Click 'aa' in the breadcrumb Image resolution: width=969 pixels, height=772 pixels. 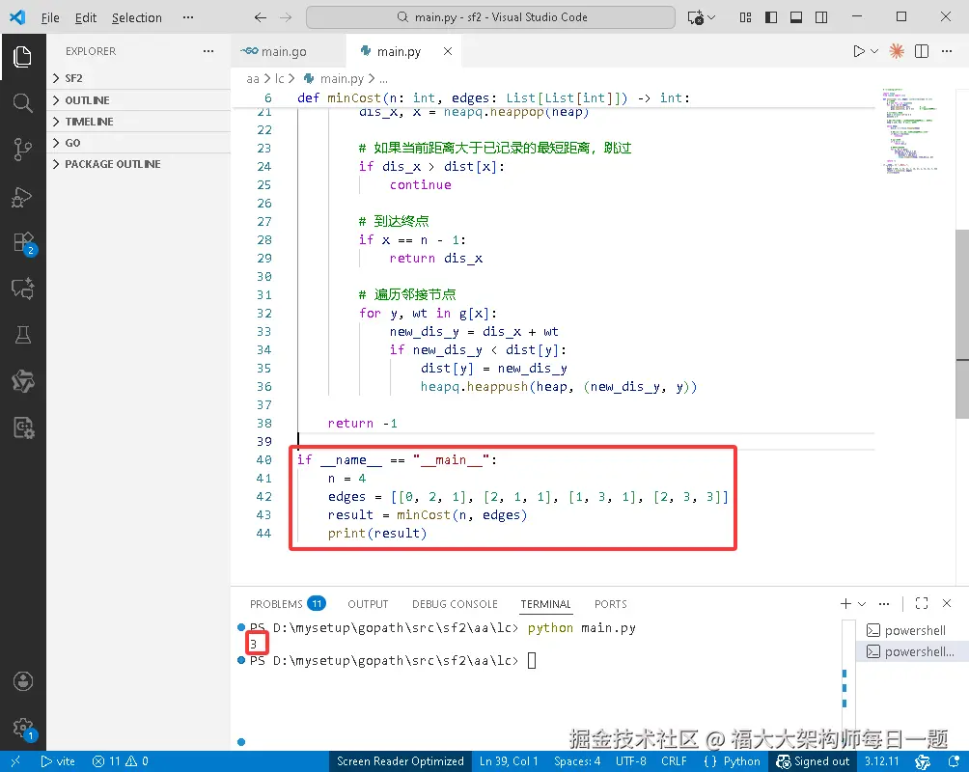pos(253,79)
